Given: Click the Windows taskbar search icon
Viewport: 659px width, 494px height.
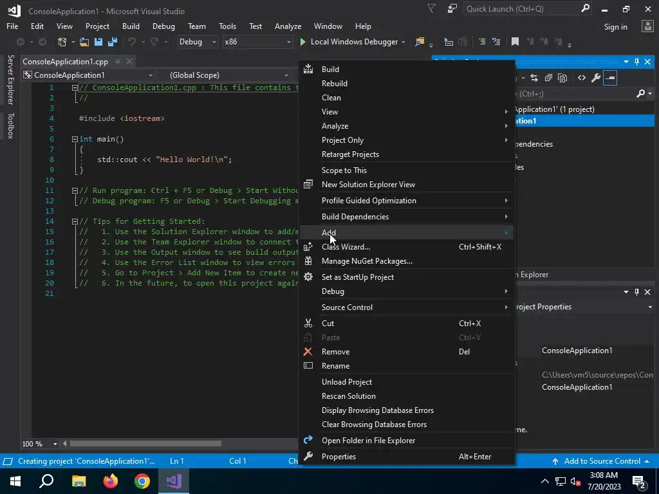Looking at the screenshot, I should pos(46,481).
